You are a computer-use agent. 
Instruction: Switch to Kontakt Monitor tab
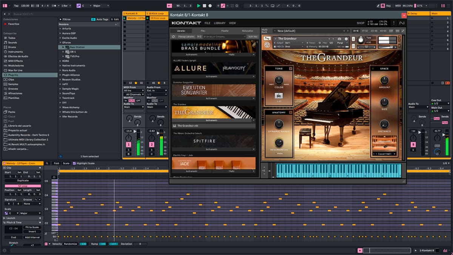click(225, 31)
